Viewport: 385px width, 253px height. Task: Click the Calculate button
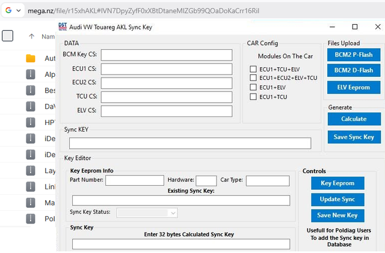pos(354,119)
